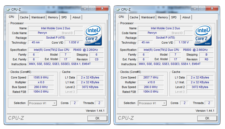225x129 pixels.
Task: Select the Memory tab in the left window
Action: (x=53, y=17)
